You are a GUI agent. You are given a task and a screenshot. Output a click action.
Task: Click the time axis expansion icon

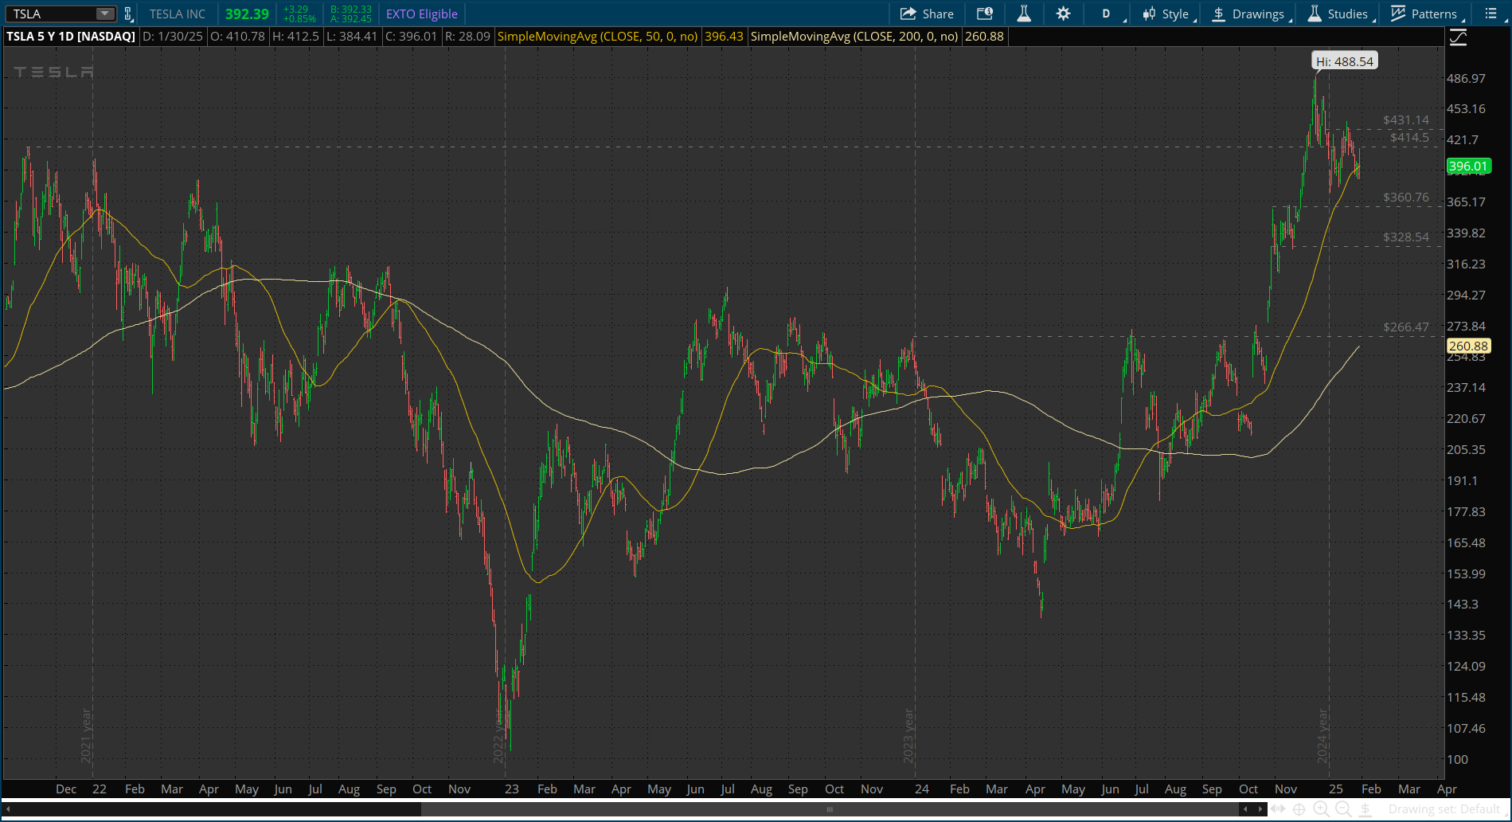(x=1278, y=809)
